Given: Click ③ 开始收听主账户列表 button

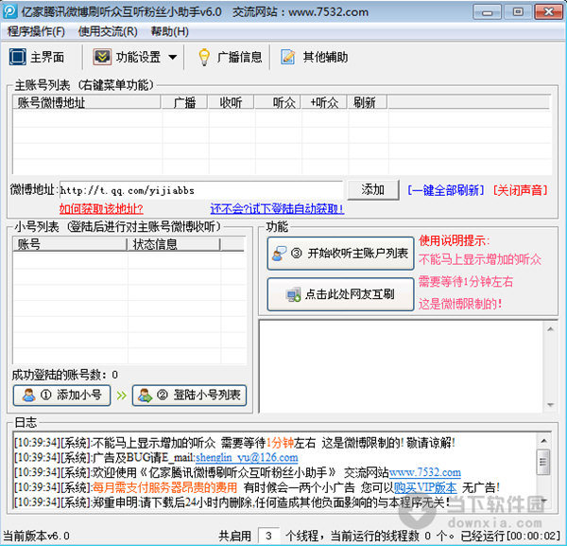Looking at the screenshot, I should [x=340, y=254].
